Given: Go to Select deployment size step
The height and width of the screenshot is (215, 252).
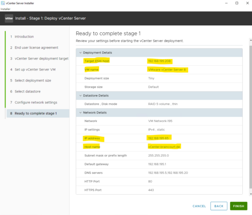Looking at the screenshot, I should coord(33,80).
